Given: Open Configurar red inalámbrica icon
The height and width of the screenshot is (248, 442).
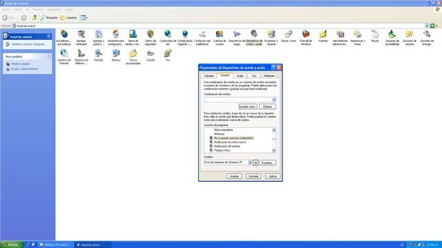Looking at the screenshot, I should [x=202, y=37].
